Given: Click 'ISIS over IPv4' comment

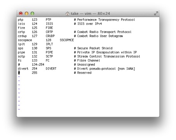Looking at the screenshot, I should 90,24.
